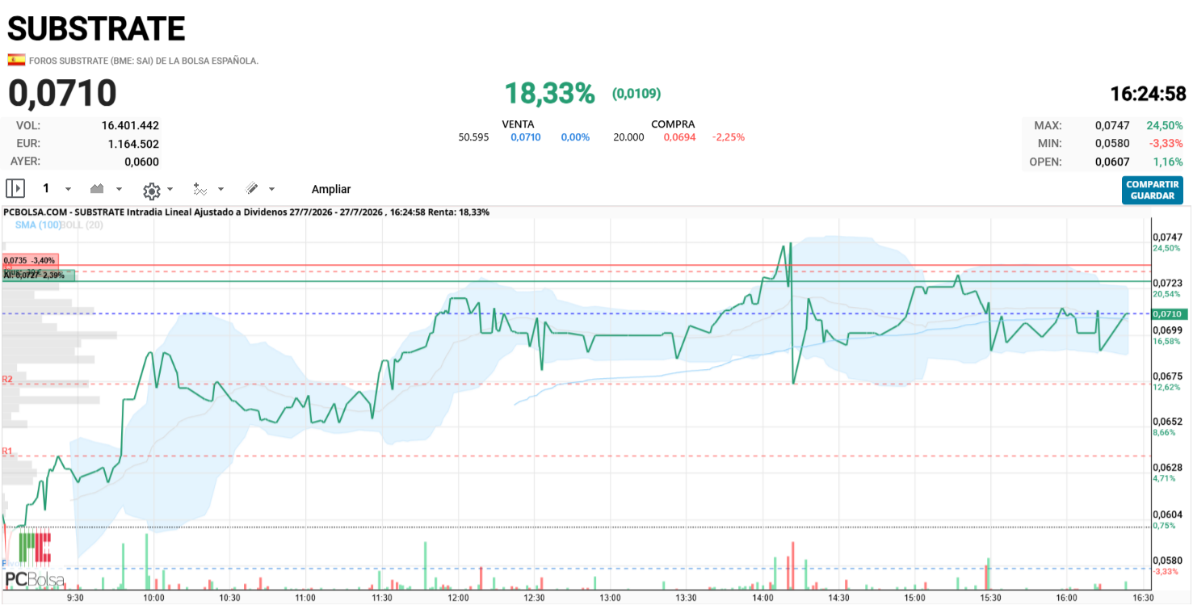Image resolution: width=1193 pixels, height=605 pixels.
Task: Expand the settings gear dropdown arrow
Action: tap(170, 190)
